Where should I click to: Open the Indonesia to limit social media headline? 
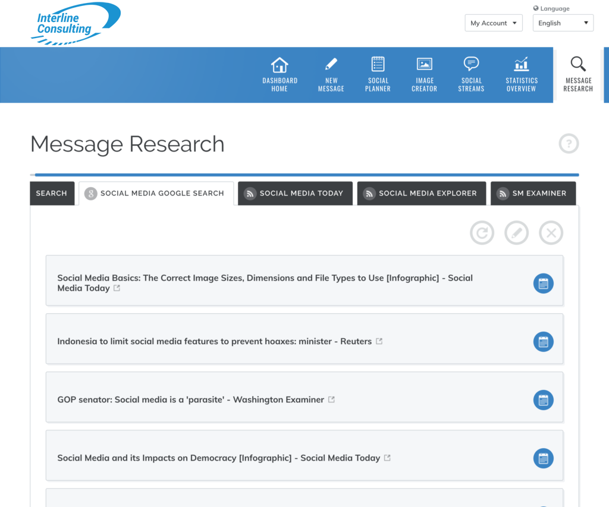click(214, 341)
